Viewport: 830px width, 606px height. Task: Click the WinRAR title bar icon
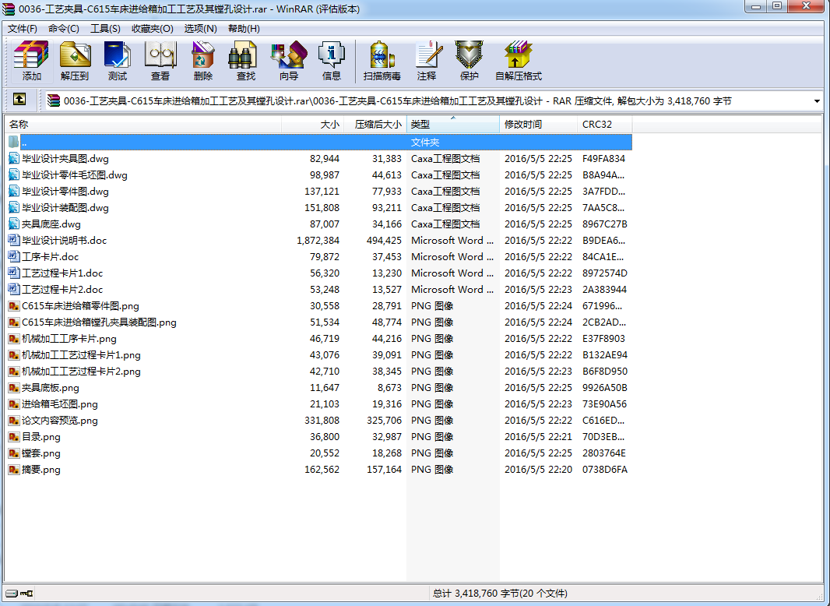click(x=9, y=9)
